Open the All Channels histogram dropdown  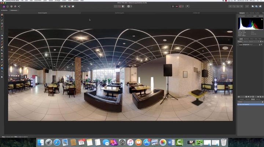coord(243,16)
